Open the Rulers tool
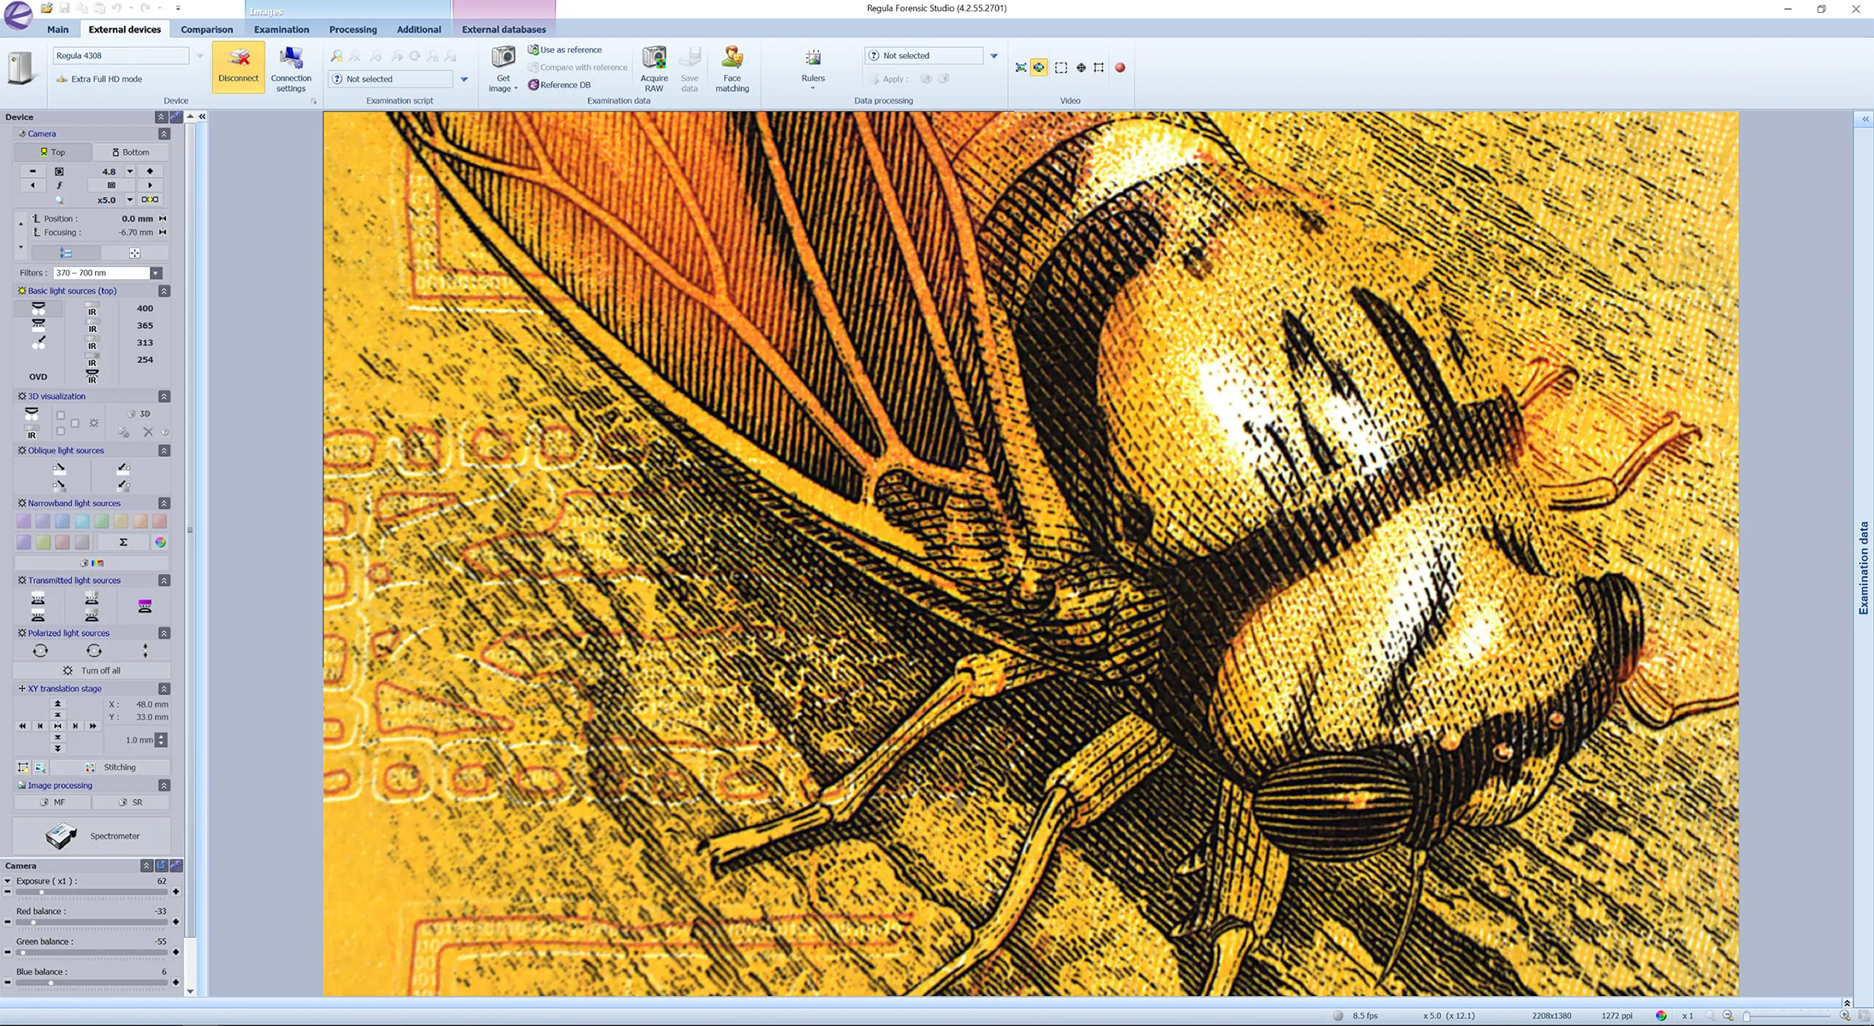The image size is (1874, 1026). click(813, 68)
